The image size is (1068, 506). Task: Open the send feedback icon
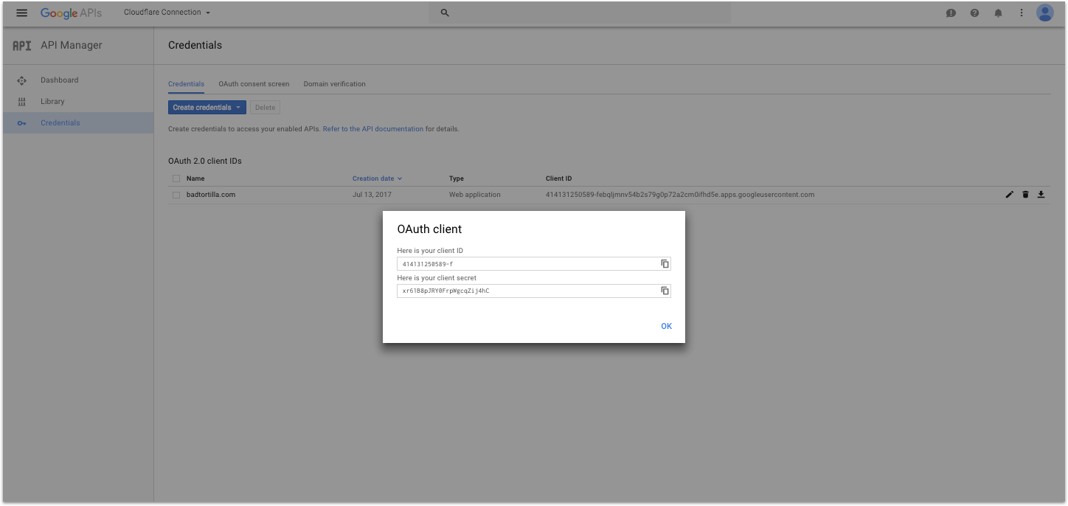pos(951,13)
